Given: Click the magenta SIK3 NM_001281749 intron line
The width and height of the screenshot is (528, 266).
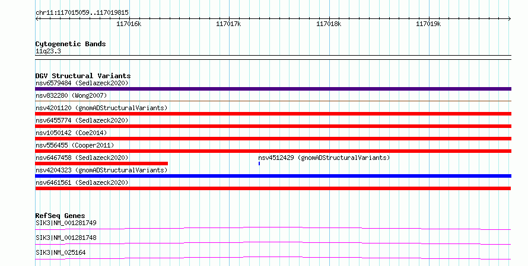Looking at the screenshot, I should tap(273, 228).
